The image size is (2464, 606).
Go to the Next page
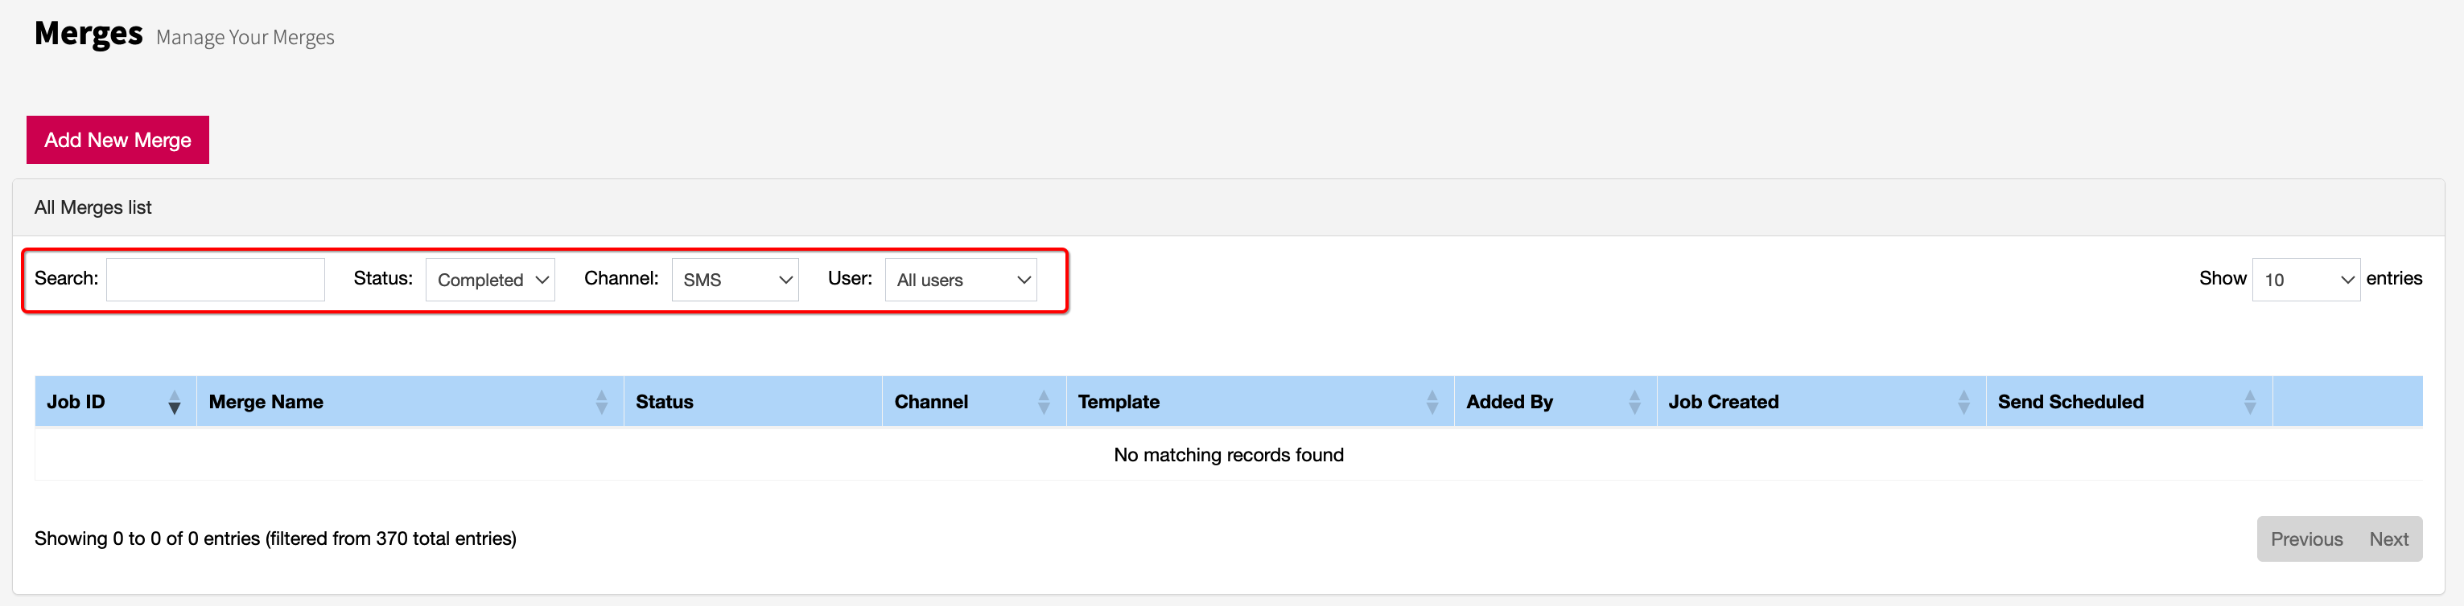click(2388, 539)
